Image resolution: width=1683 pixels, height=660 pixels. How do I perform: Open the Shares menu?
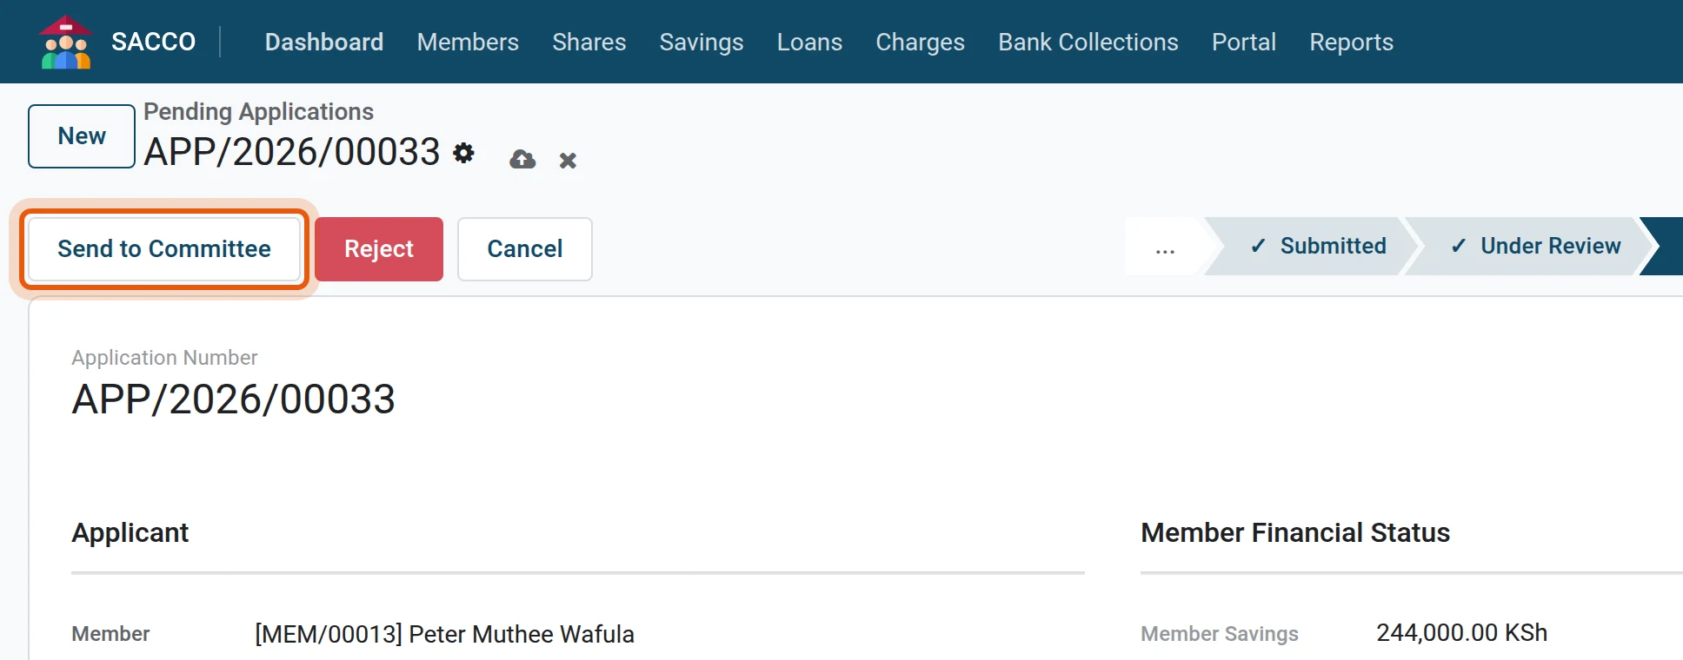[x=589, y=42]
